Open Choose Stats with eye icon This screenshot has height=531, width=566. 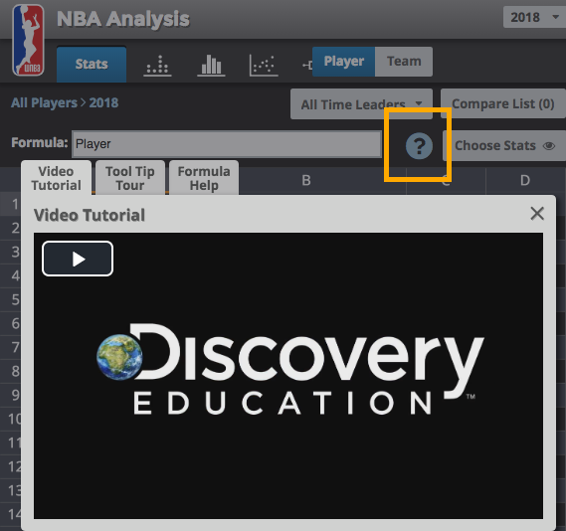point(504,146)
